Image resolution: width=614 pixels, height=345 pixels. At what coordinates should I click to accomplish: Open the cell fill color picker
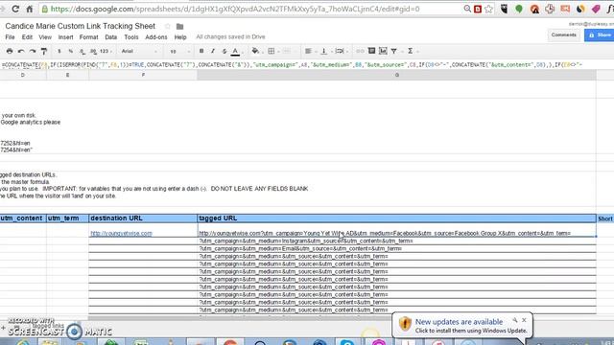click(255, 51)
